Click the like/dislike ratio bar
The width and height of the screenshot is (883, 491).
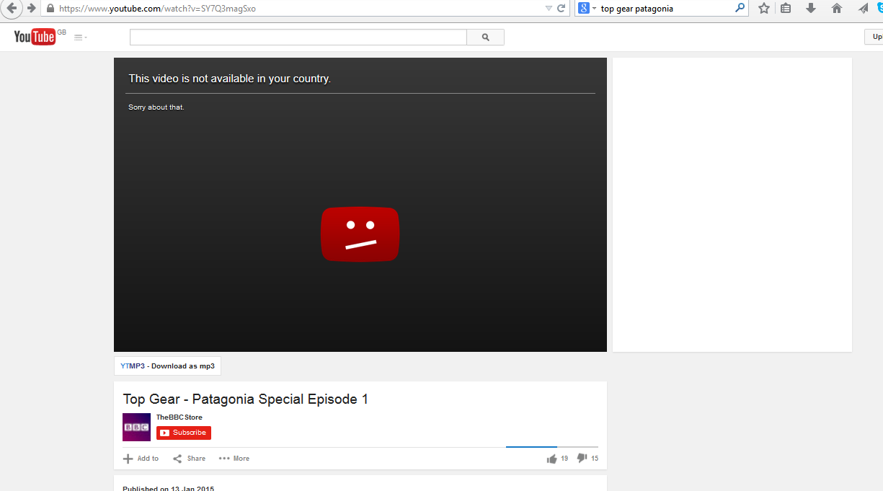point(552,447)
